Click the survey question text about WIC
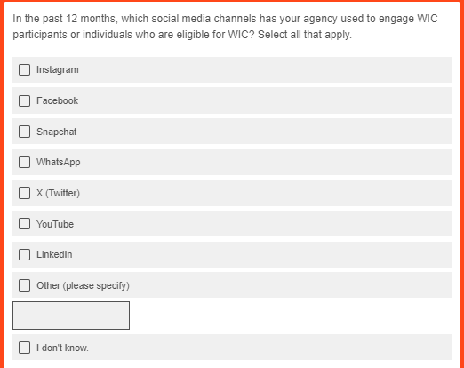The image size is (464, 368). (x=225, y=27)
